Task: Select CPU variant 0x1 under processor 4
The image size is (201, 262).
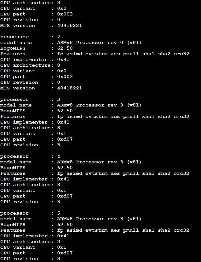Action: 62,190
